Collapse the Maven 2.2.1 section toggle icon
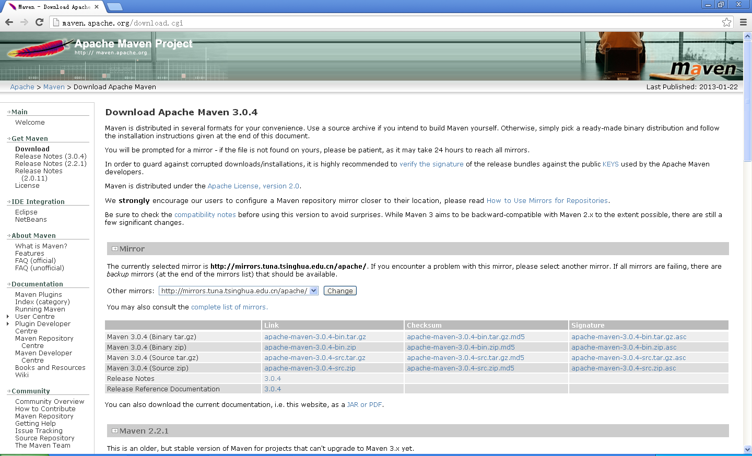752x456 pixels. [x=115, y=431]
